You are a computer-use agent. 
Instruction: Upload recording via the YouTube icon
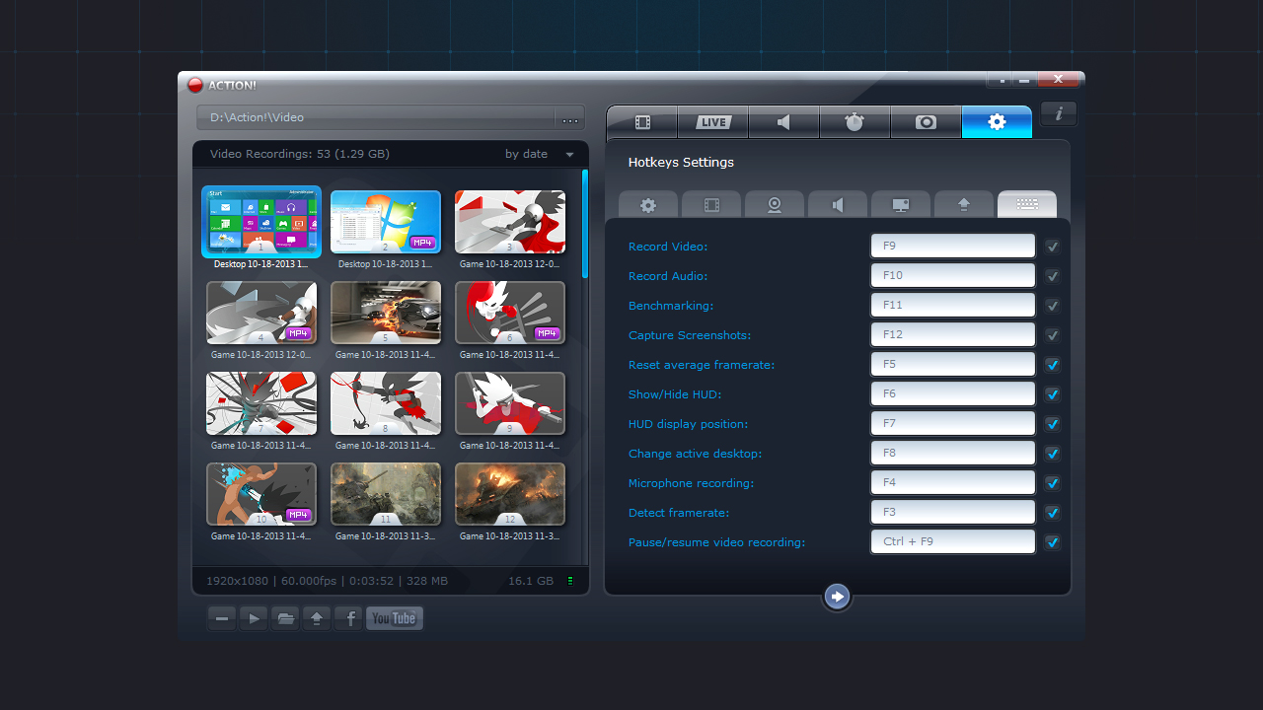pos(394,617)
